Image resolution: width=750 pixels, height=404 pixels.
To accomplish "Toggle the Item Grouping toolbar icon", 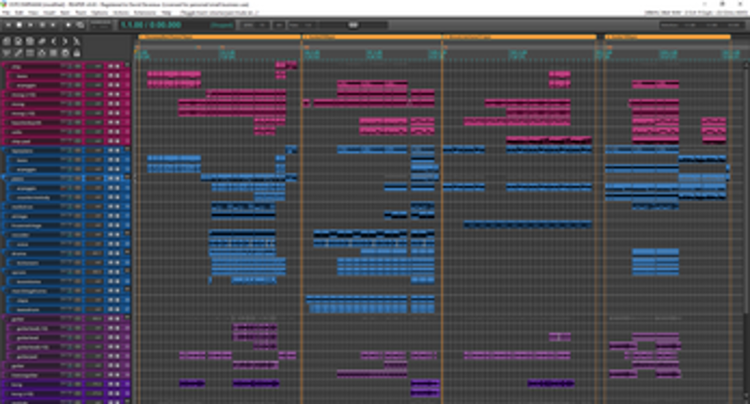I will click(x=18, y=53).
